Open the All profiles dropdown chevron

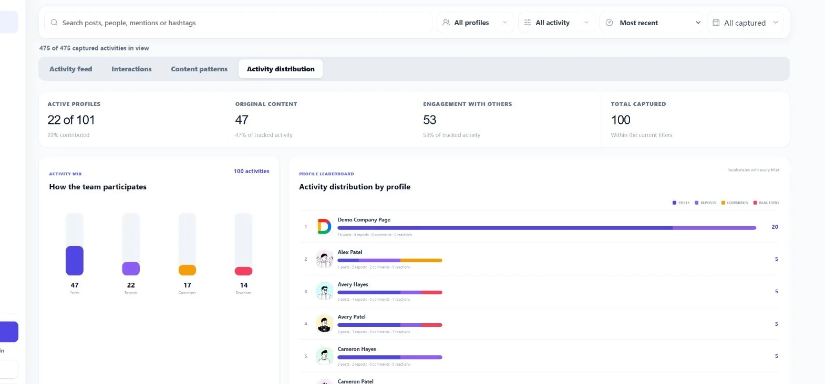505,23
